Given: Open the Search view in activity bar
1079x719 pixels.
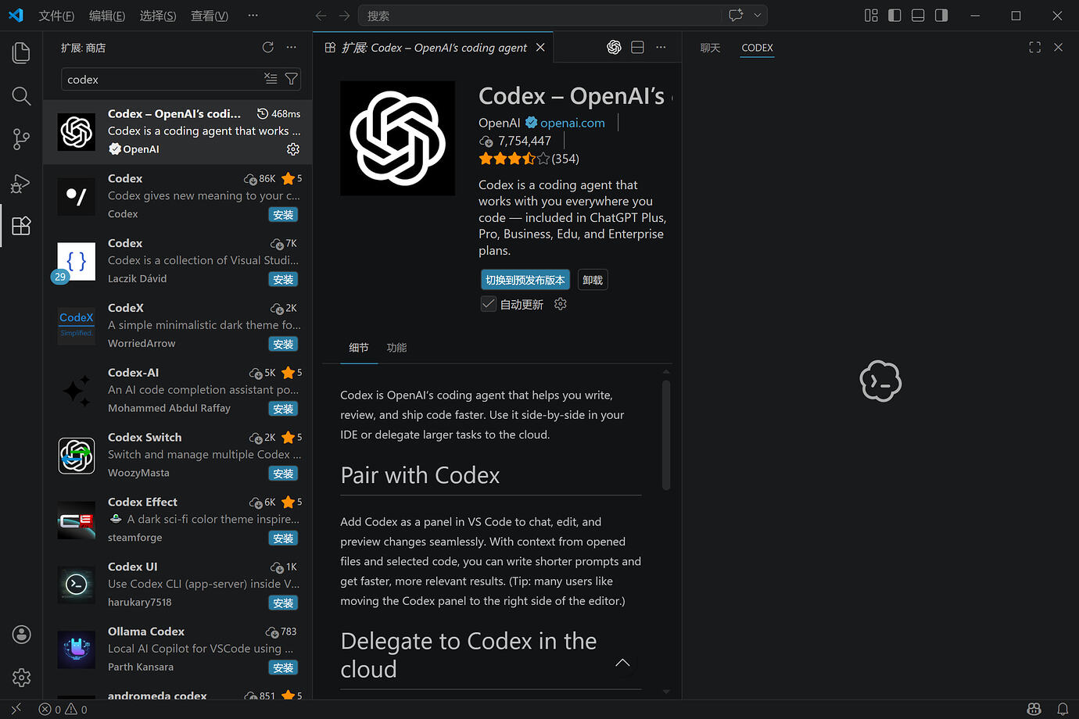Looking at the screenshot, I should coord(21,96).
